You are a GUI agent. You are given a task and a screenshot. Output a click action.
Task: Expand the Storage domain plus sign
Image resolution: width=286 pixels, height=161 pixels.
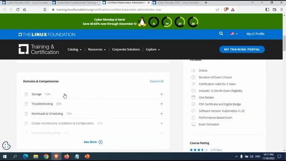(161, 94)
